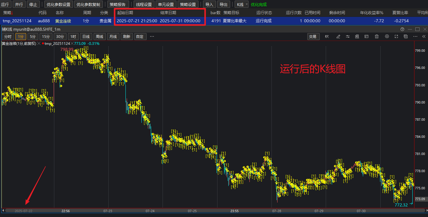Open the hexagon chart settings icon

click(x=387, y=37)
